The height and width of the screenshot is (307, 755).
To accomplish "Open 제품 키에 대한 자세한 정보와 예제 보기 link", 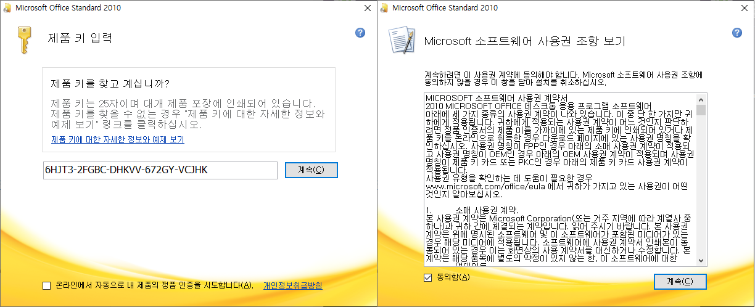I will 117,140.
